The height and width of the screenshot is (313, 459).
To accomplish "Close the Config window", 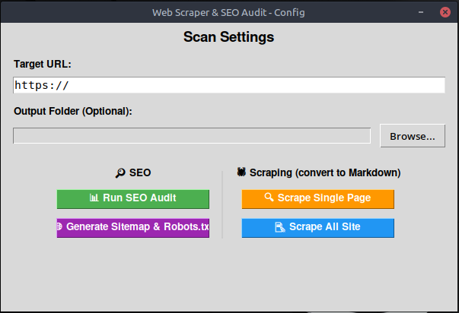I will pyautogui.click(x=445, y=12).
